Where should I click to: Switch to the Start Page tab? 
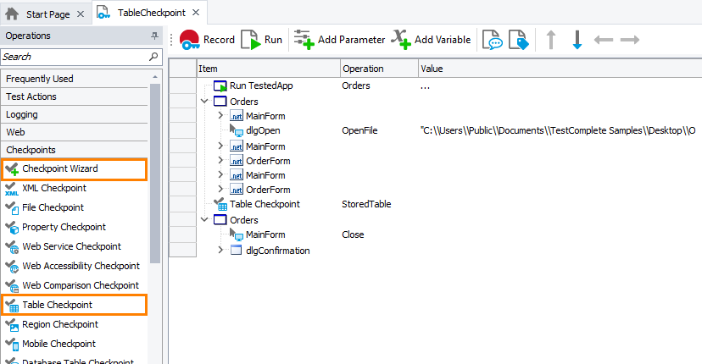[x=39, y=14]
